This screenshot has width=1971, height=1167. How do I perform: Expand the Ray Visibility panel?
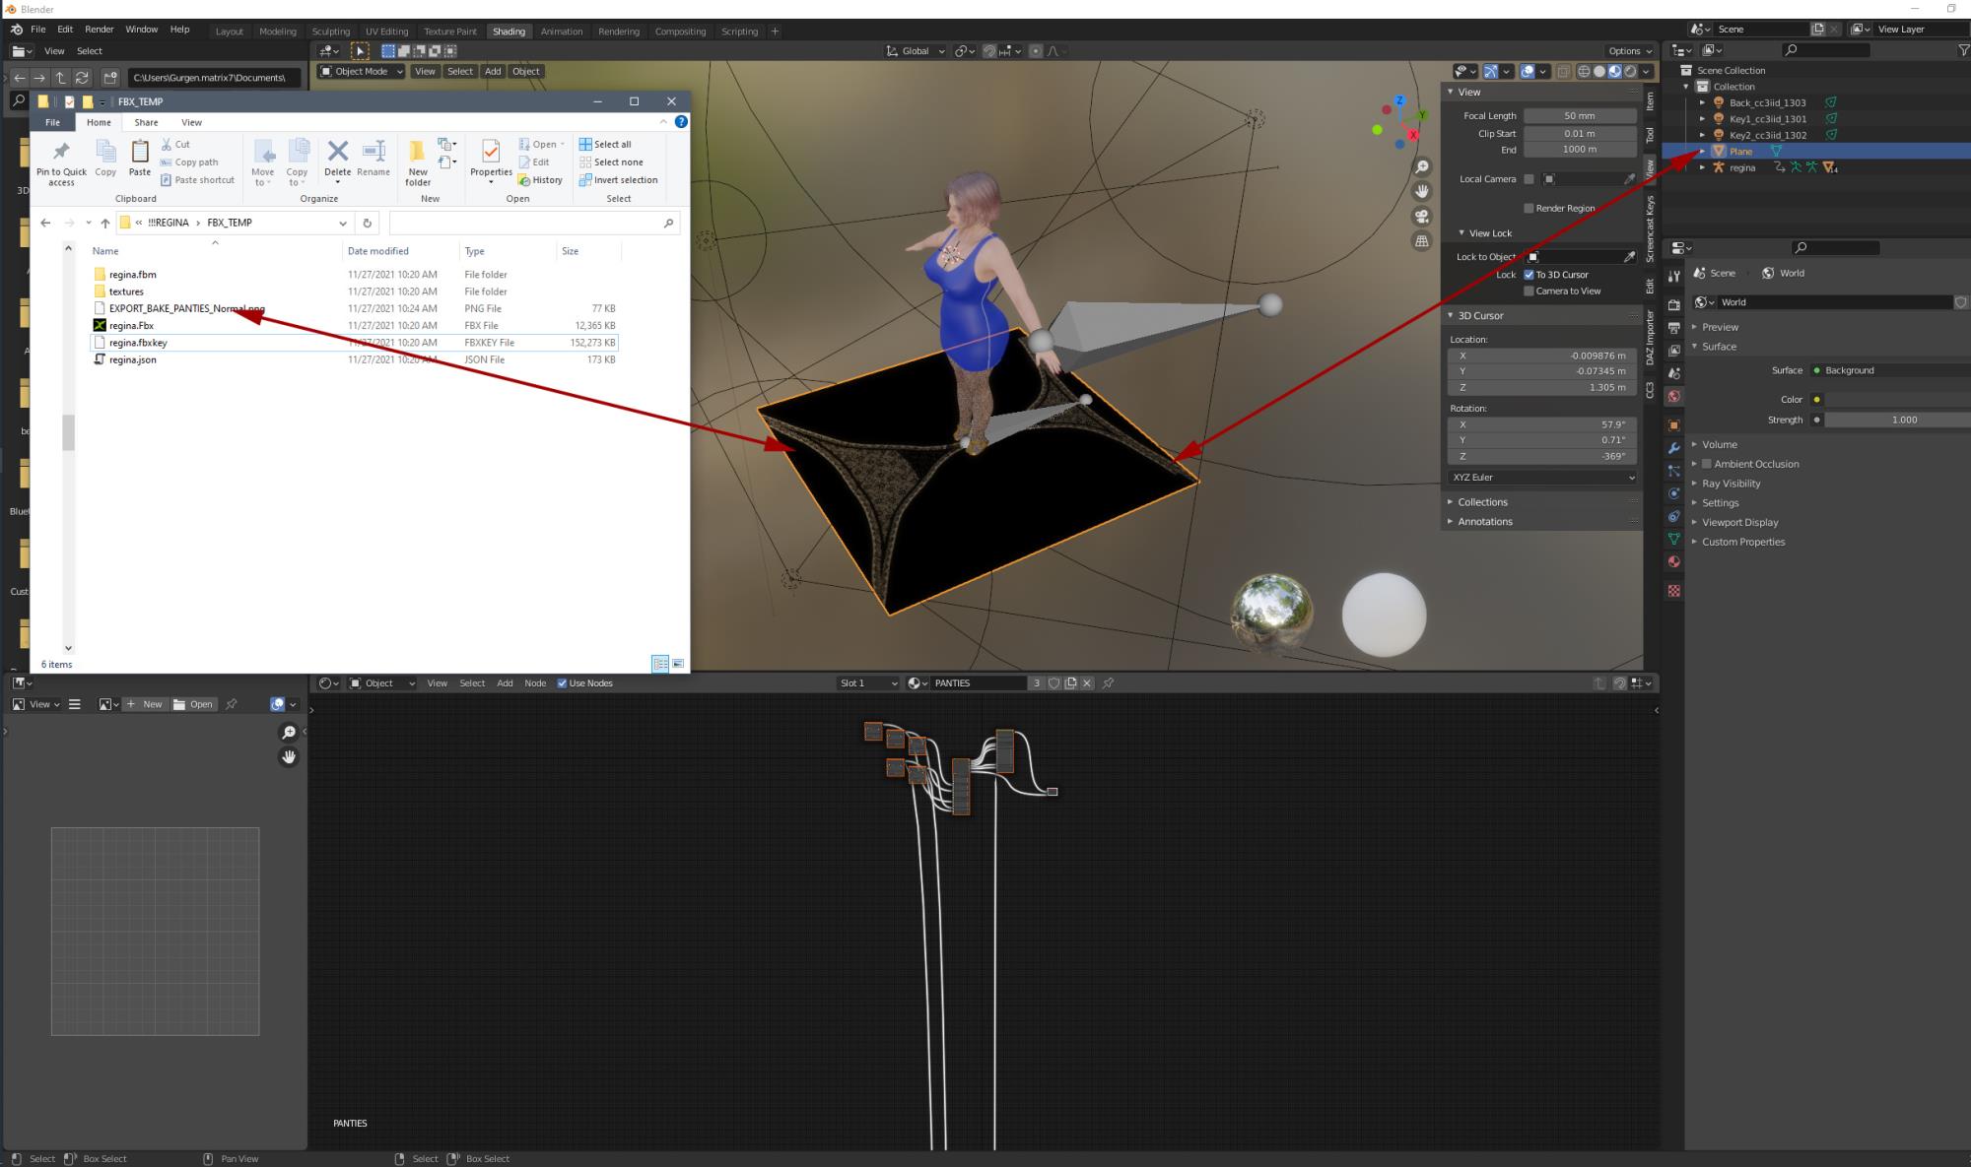coord(1731,484)
